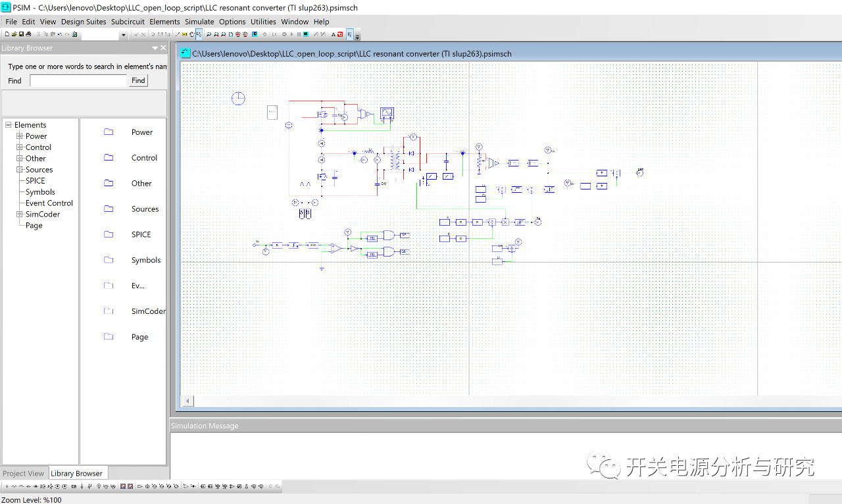842x504 pixels.
Task: Select the oscilloscope block in schematic
Action: [x=387, y=113]
